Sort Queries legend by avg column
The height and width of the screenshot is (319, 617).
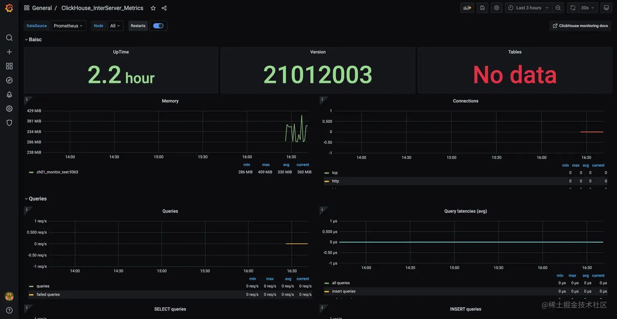[x=288, y=279]
